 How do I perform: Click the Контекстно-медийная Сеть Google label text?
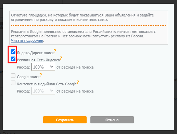pos(47,84)
